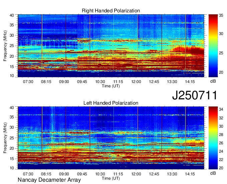Click 13:30 tick on the bottom plot
The image size is (227, 184).
click(172, 174)
